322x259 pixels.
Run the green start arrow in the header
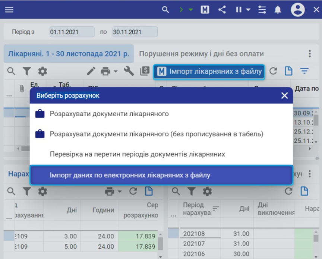coord(181,10)
